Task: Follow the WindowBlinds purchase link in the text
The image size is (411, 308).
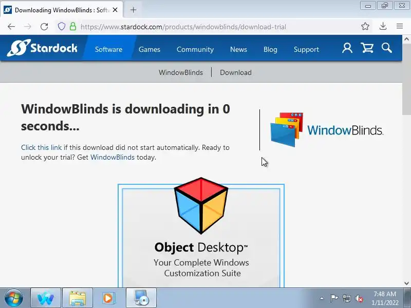Action: point(112,157)
